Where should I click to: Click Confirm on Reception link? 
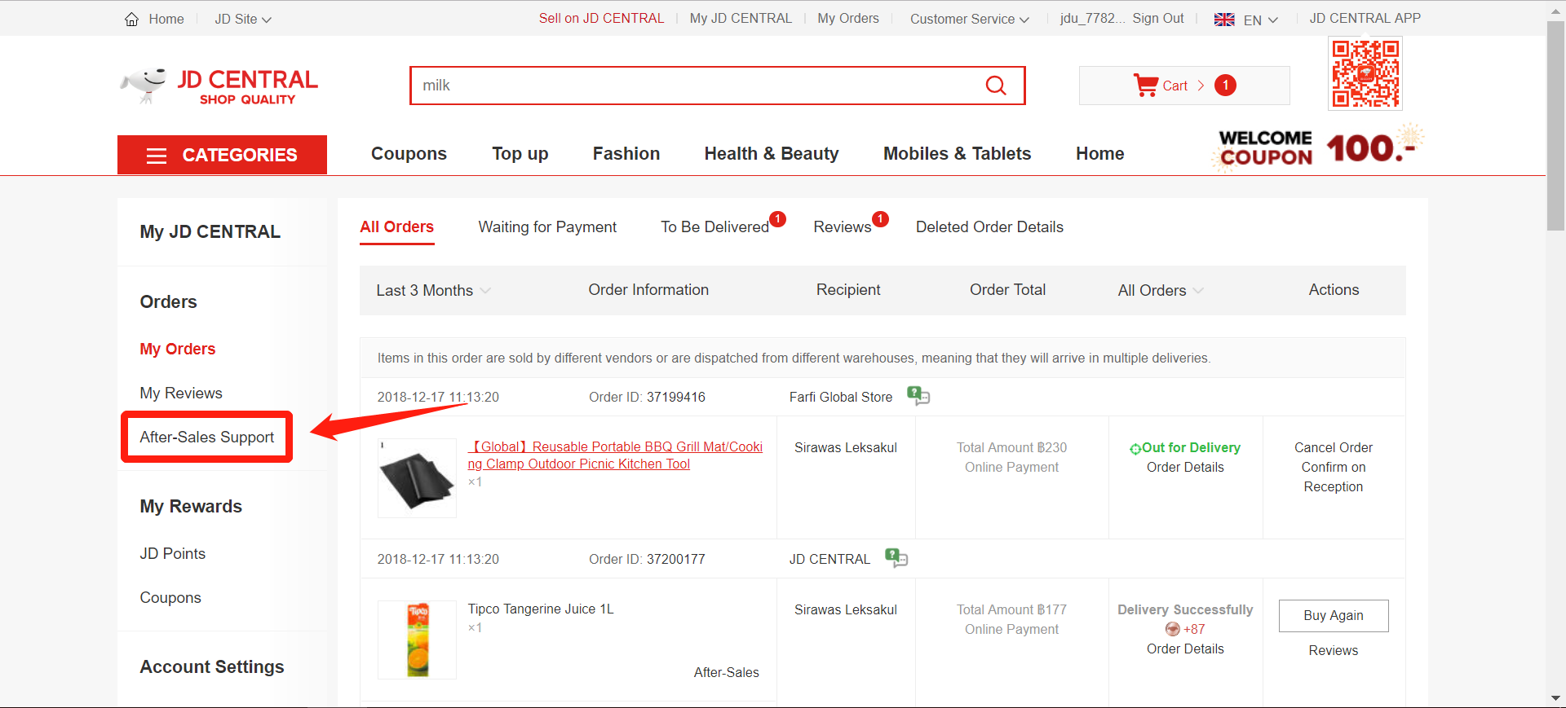pyautogui.click(x=1334, y=477)
